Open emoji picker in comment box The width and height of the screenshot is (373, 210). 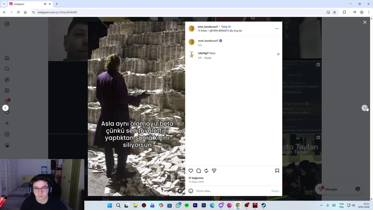tap(191, 191)
